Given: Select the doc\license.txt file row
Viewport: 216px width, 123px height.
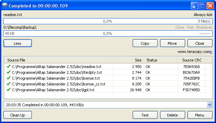Looking at the screenshot, I should (108, 78).
